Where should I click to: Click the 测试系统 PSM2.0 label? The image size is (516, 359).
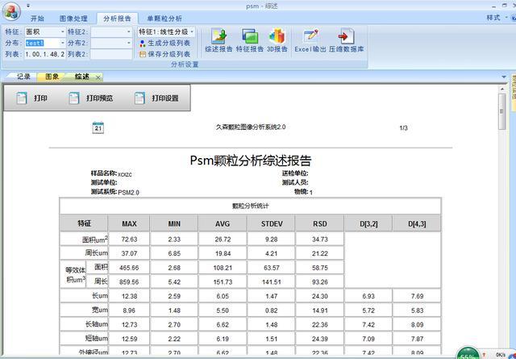tap(114, 192)
